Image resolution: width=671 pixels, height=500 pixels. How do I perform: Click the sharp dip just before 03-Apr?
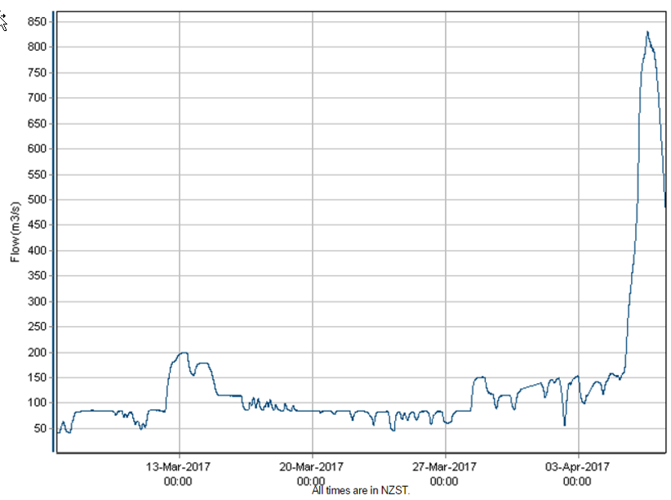564,423
